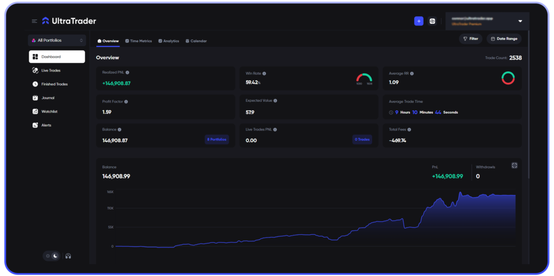Screen dimensions: 554x276
Task: Expand the account dropdown arrow
Action: click(x=520, y=21)
